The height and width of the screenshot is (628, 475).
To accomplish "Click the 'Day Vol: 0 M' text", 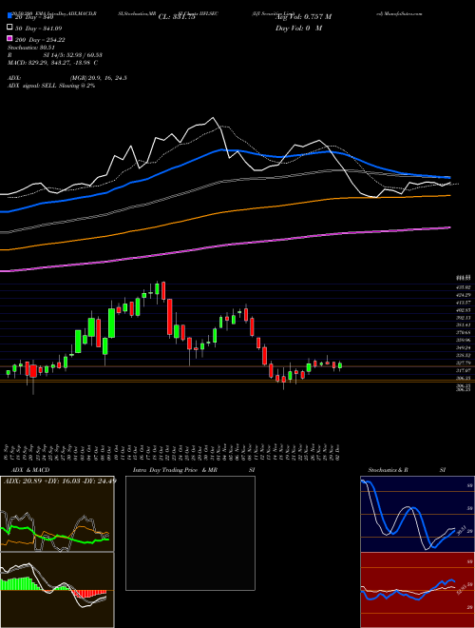I will pos(298,29).
